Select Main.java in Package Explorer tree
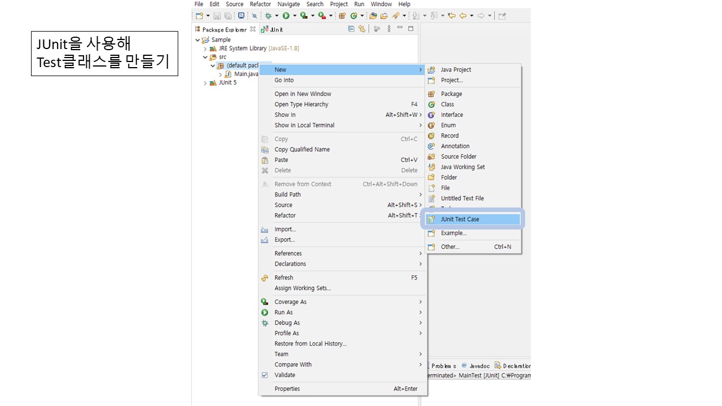The image size is (722, 406). [241, 74]
